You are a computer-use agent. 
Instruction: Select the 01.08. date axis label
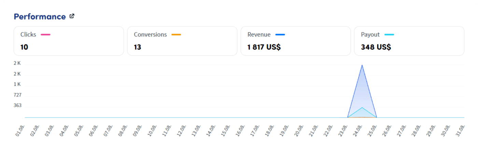(x=18, y=130)
